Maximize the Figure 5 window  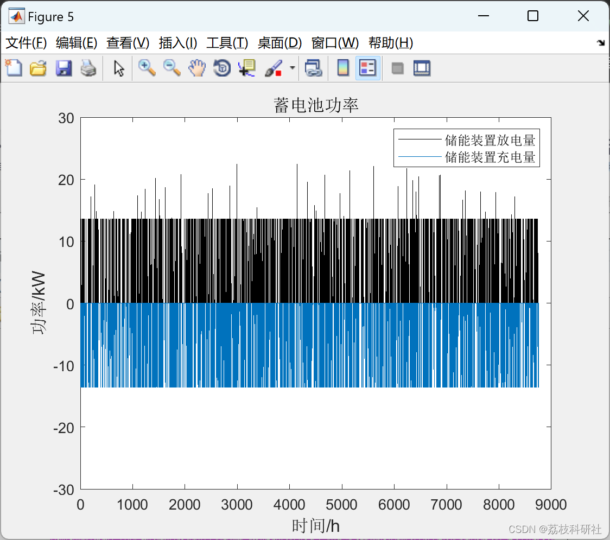coord(533,16)
